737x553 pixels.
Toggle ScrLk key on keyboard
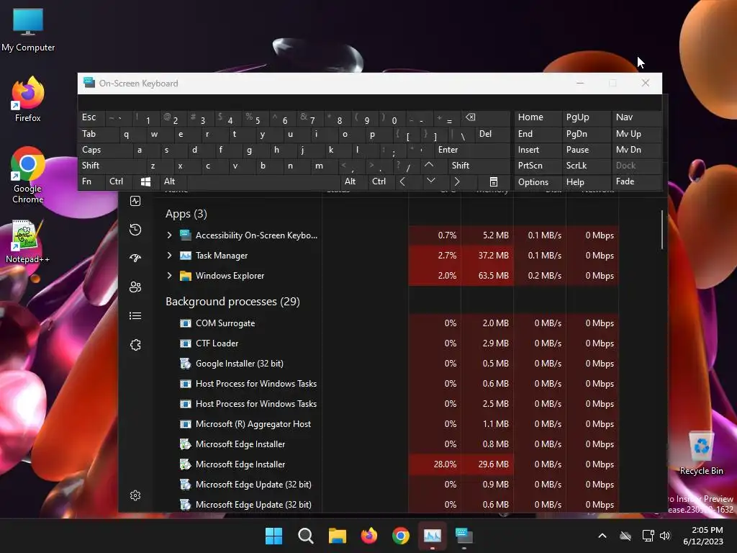click(586, 166)
